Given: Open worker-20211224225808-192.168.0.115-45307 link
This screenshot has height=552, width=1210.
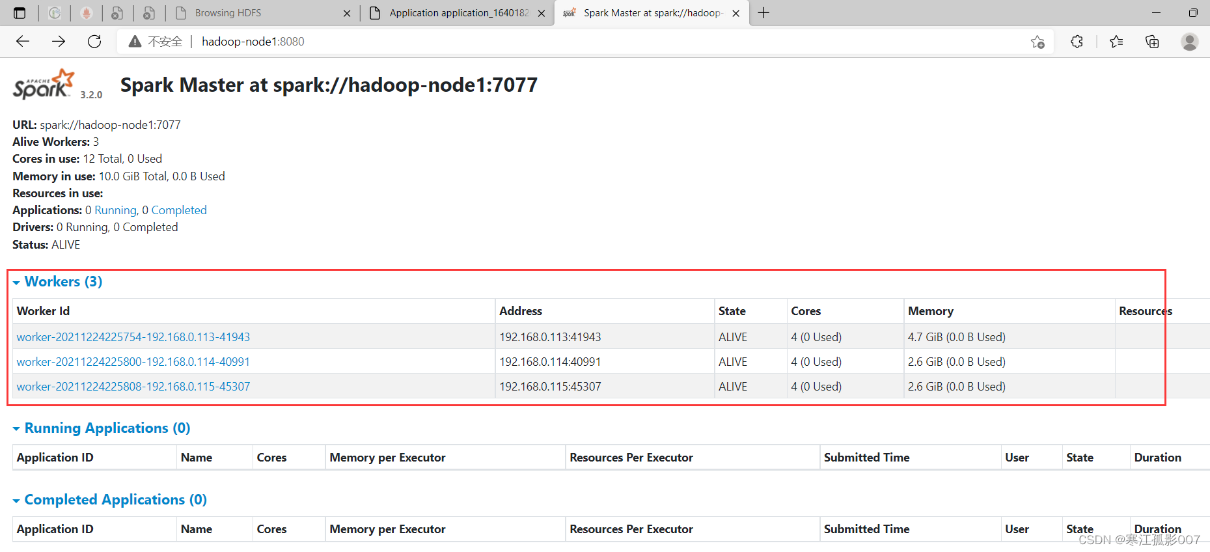Looking at the screenshot, I should [x=133, y=387].
